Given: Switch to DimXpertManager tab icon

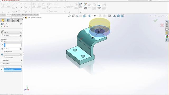Looking at the screenshot, I should click(18, 20).
